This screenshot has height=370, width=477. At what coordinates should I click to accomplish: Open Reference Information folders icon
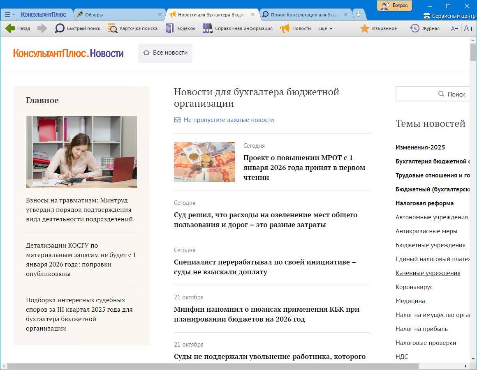[x=208, y=28]
